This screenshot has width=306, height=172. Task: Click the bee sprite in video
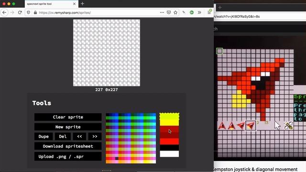289,126
